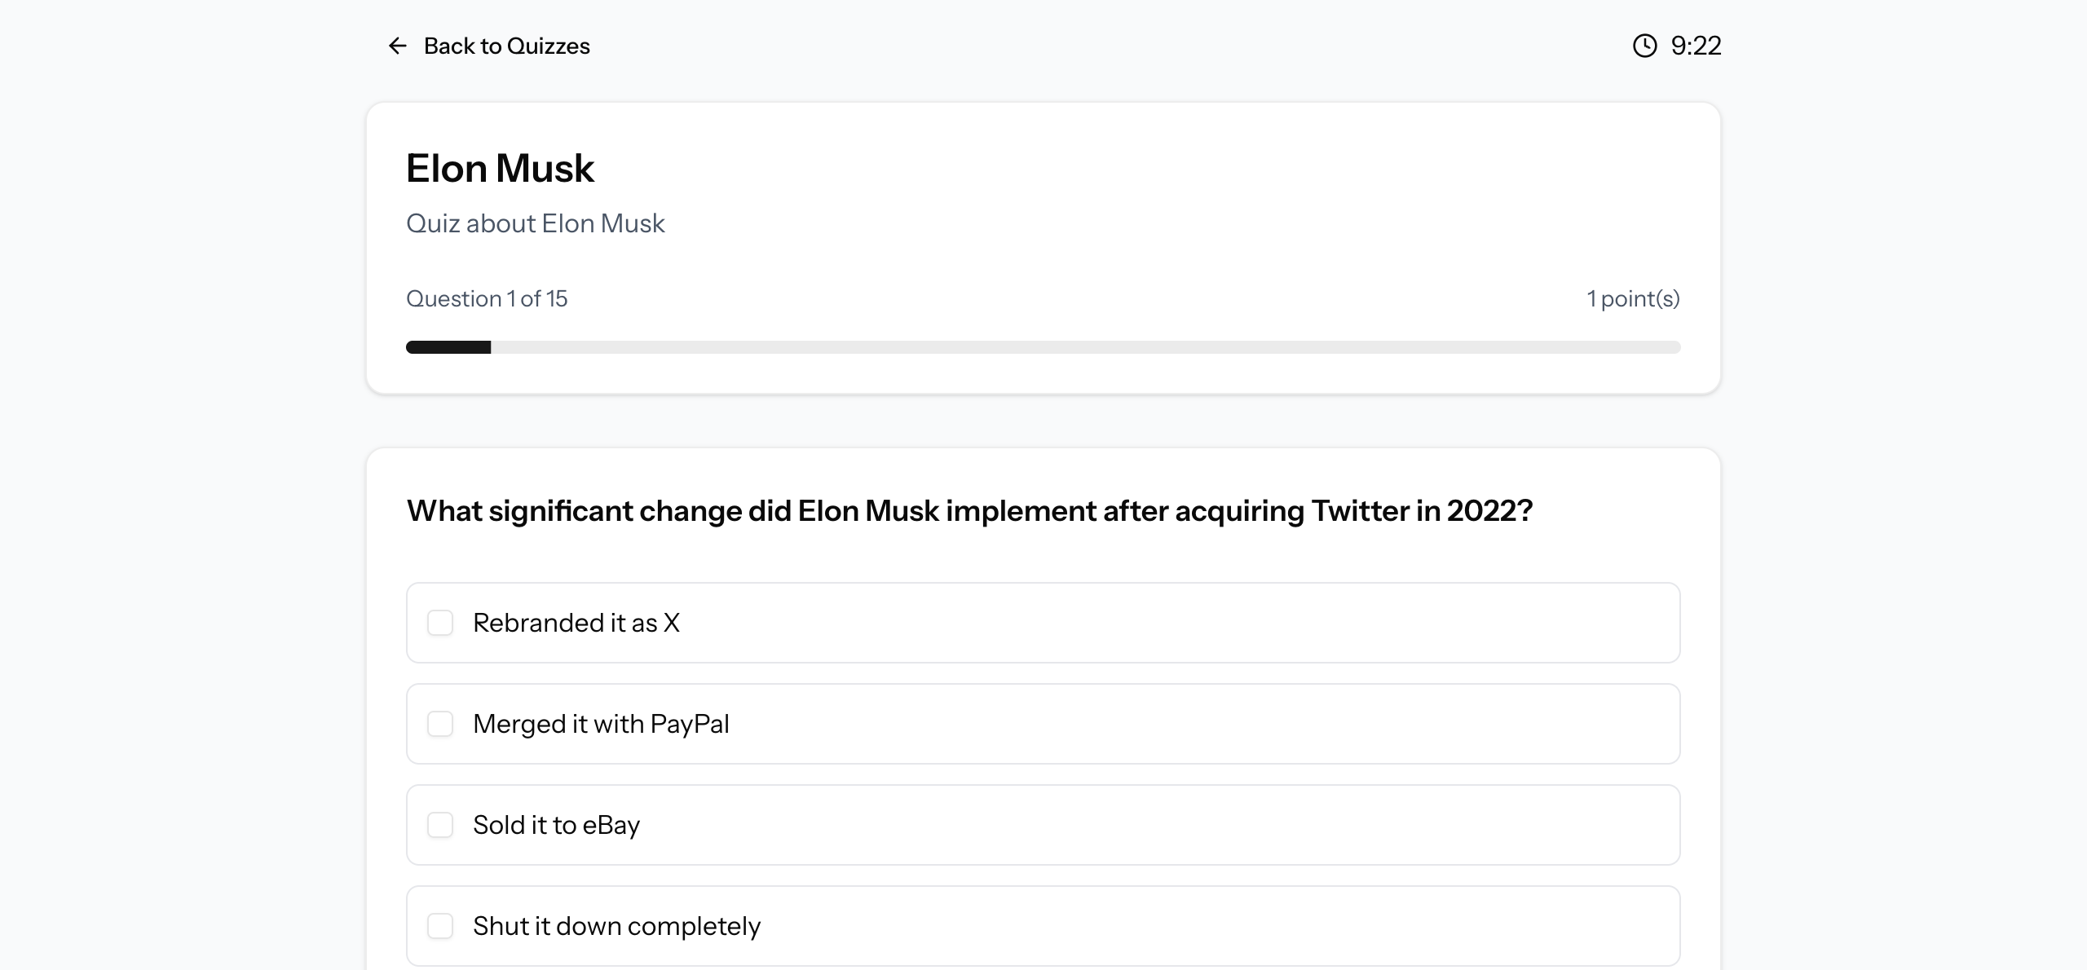Screen dimensions: 2087x970
Task: Click the clock icon beside the timer
Action: pos(1644,46)
